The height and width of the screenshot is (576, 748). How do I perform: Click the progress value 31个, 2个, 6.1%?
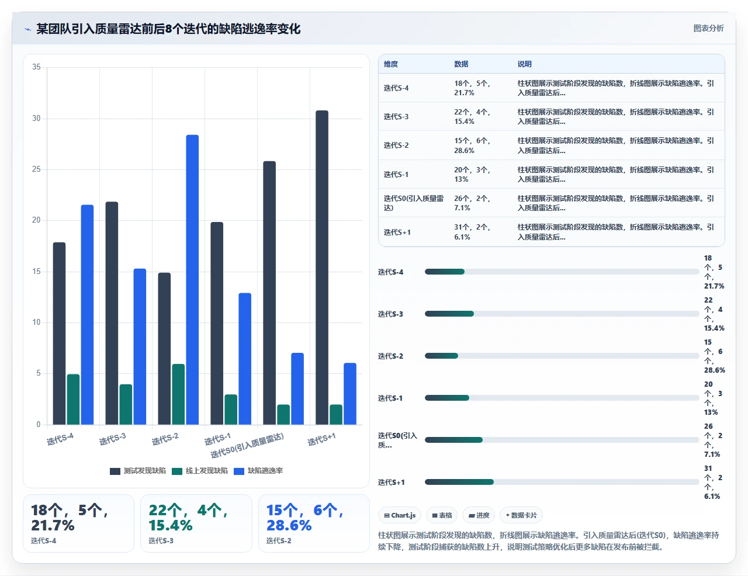714,482
